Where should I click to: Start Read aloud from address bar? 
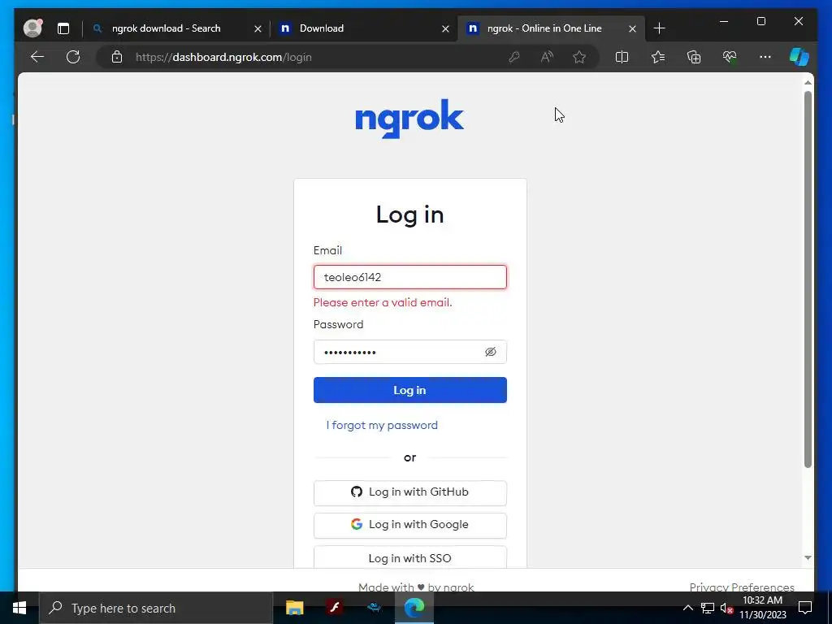tap(547, 57)
